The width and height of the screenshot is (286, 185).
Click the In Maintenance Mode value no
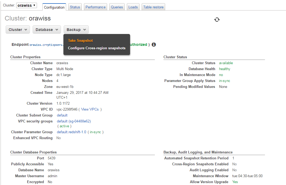click(x=221, y=75)
